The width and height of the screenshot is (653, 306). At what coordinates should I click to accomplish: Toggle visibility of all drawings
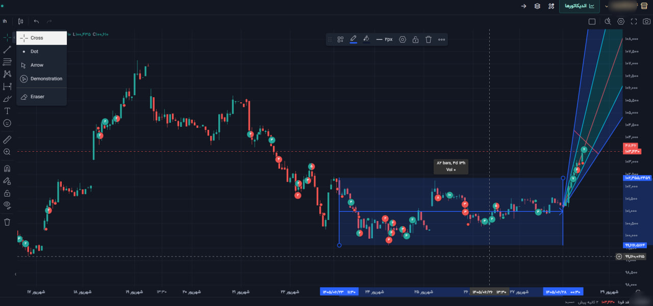coord(7,205)
